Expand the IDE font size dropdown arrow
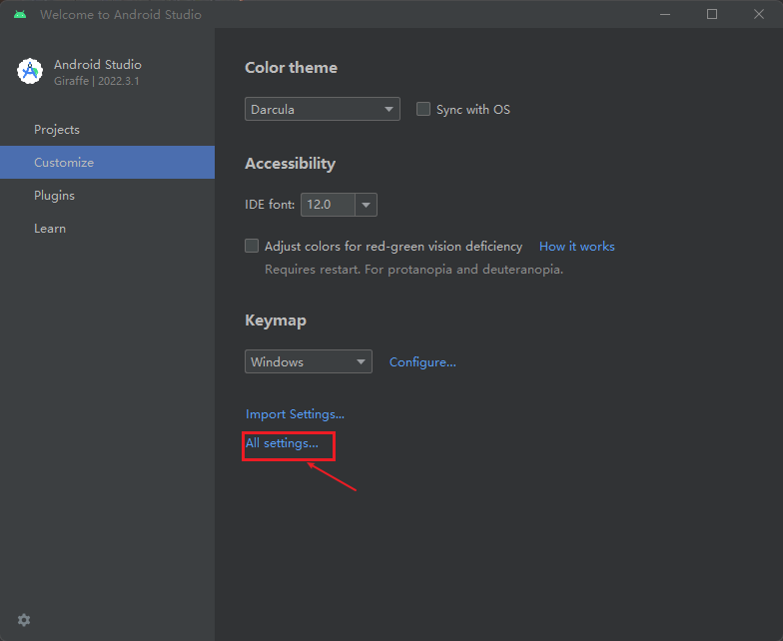 (x=367, y=205)
